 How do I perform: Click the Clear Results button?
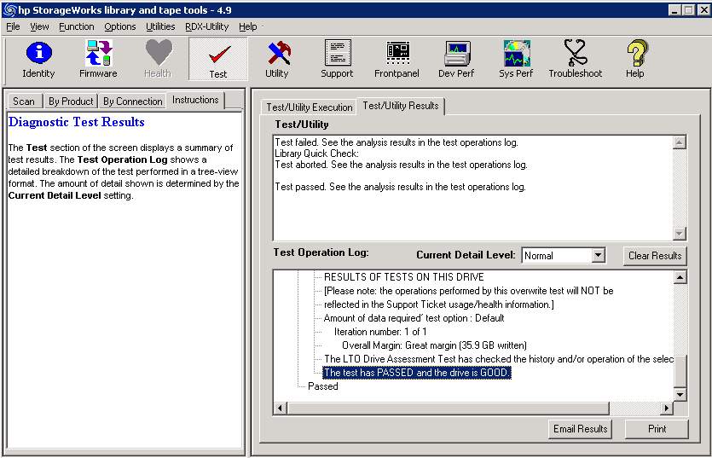click(655, 255)
